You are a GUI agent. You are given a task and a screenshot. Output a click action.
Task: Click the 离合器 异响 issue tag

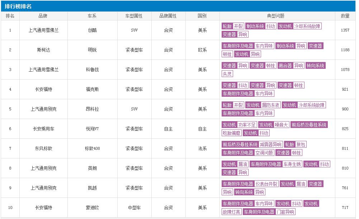pyautogui.click(x=291, y=66)
